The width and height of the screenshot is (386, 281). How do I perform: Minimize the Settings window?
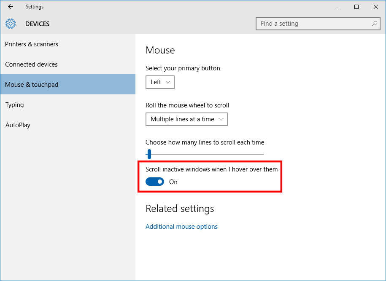click(x=337, y=7)
